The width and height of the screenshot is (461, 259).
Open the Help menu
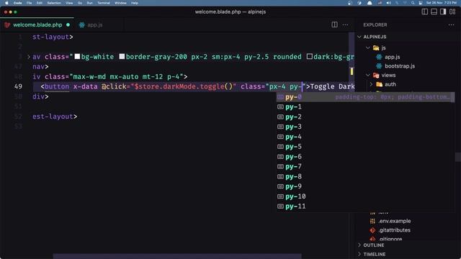click(135, 3)
